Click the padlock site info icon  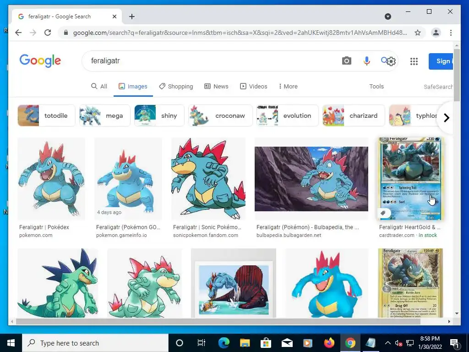66,33
